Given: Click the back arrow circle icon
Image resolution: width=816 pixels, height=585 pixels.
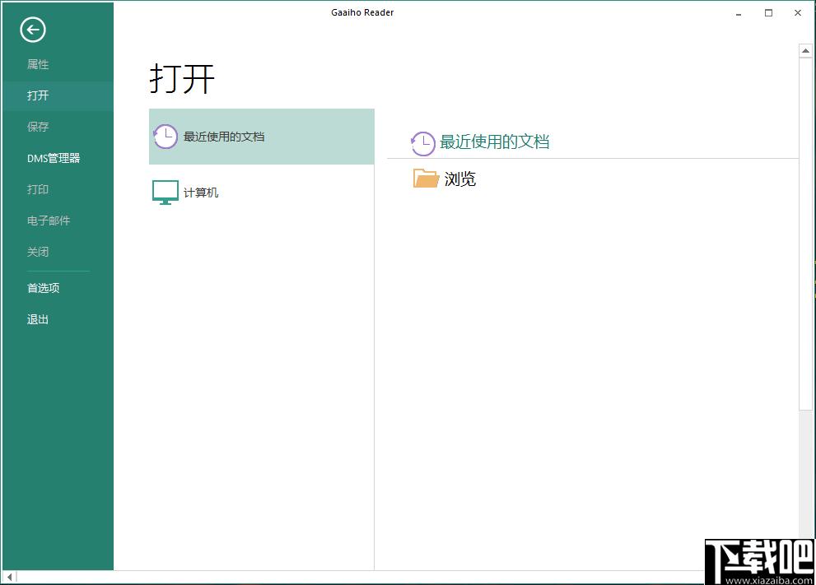Looking at the screenshot, I should pos(33,30).
